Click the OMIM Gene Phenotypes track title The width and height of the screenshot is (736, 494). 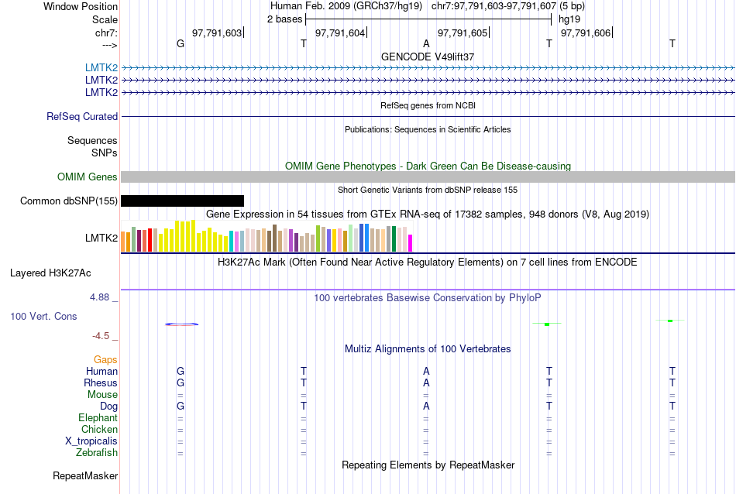428,166
